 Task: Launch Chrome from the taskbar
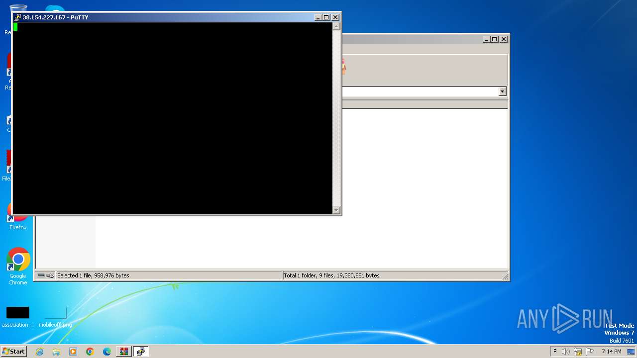click(90, 352)
